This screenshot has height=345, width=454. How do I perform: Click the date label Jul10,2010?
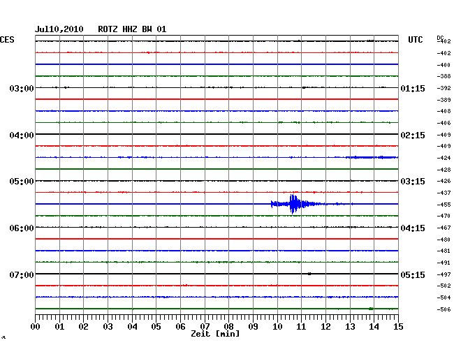(59, 29)
